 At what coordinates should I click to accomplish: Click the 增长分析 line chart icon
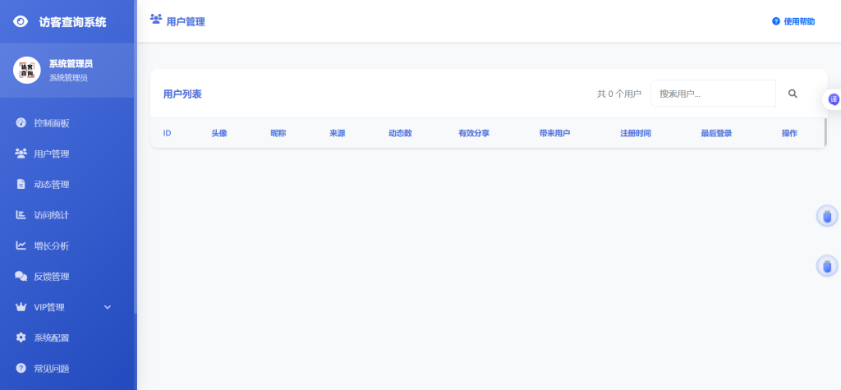[21, 245]
